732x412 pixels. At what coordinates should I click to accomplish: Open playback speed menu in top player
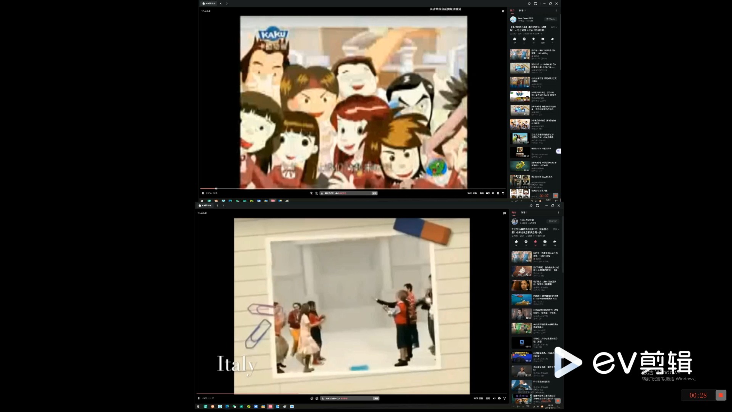(x=482, y=193)
